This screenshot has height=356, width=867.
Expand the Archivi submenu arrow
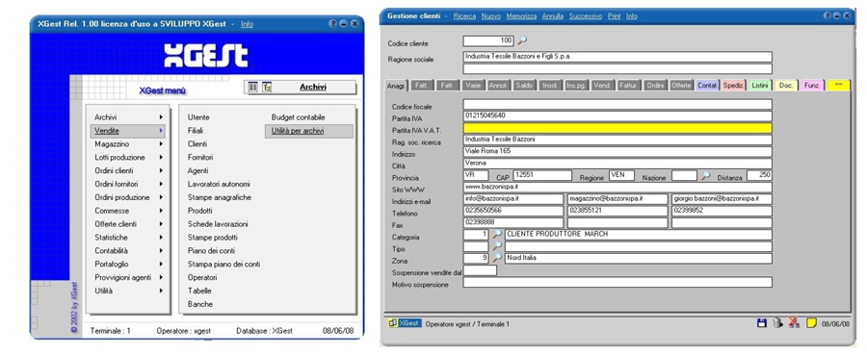(x=161, y=117)
